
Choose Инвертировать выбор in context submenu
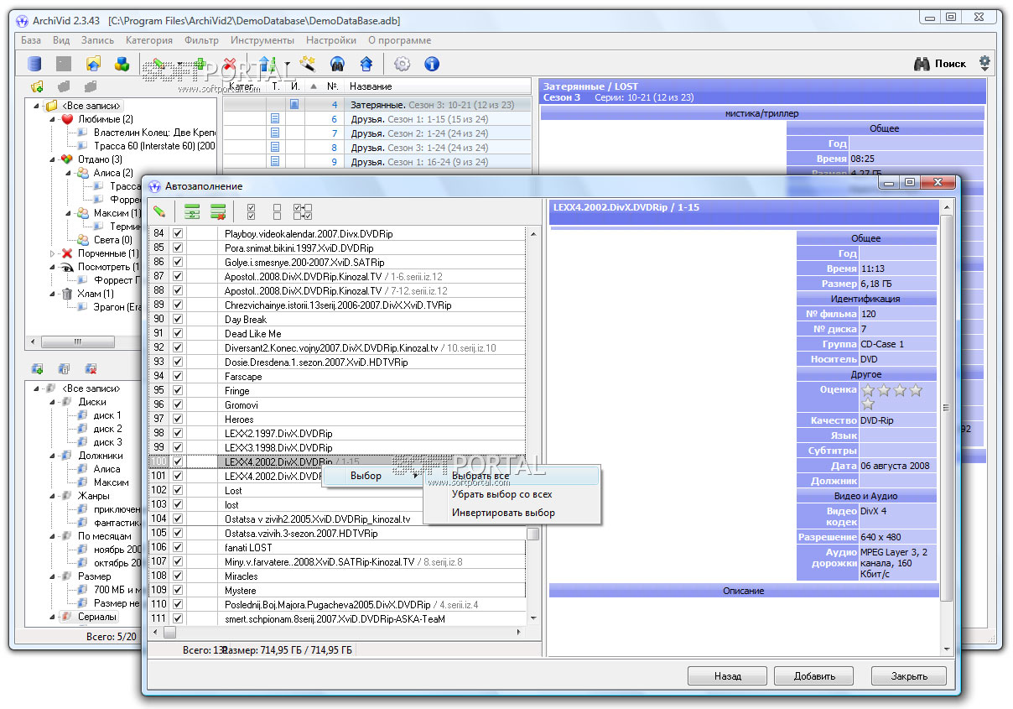click(512, 513)
